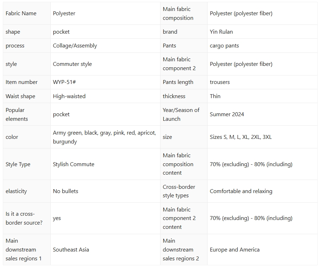Screen dimensions: 323x271
Task: Click the "Commuter style" value
Action: (x=72, y=64)
